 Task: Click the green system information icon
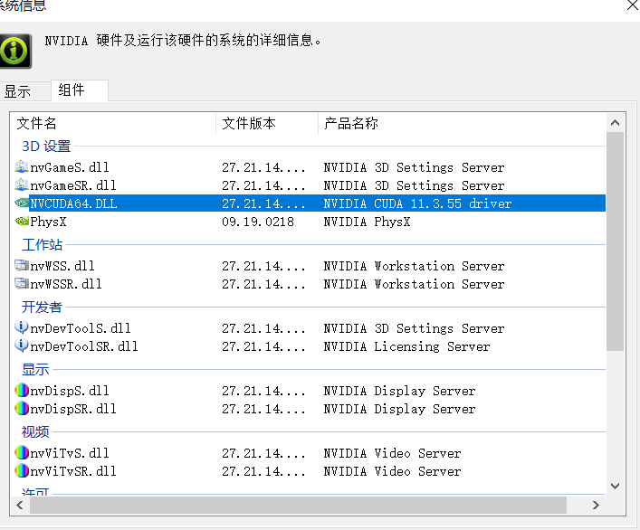pos(15,51)
